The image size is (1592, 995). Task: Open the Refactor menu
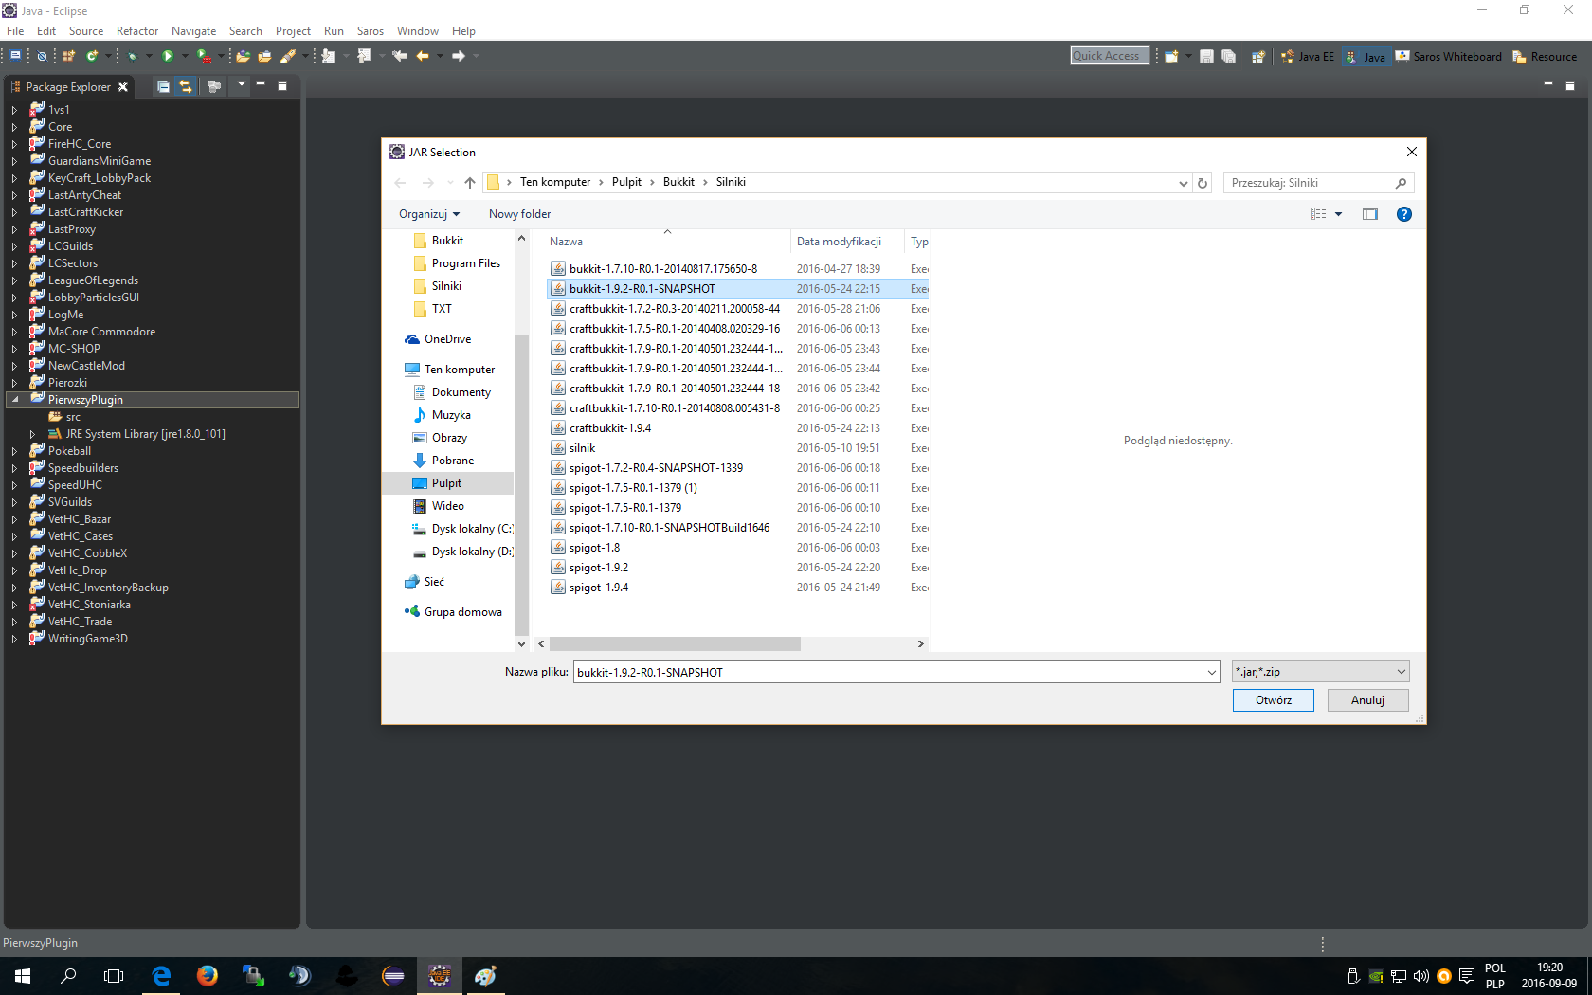pyautogui.click(x=136, y=31)
